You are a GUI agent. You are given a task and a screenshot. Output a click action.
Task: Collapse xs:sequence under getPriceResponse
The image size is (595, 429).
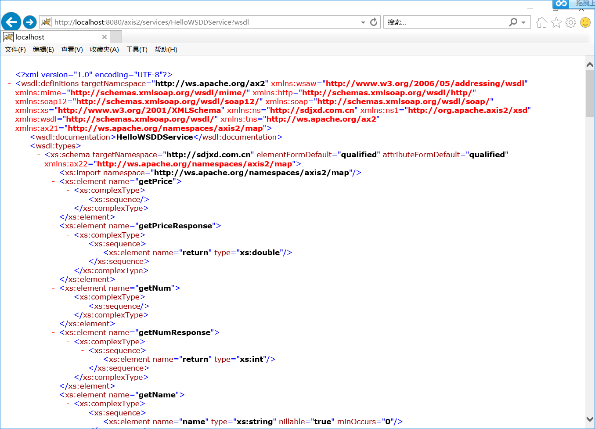coord(83,244)
